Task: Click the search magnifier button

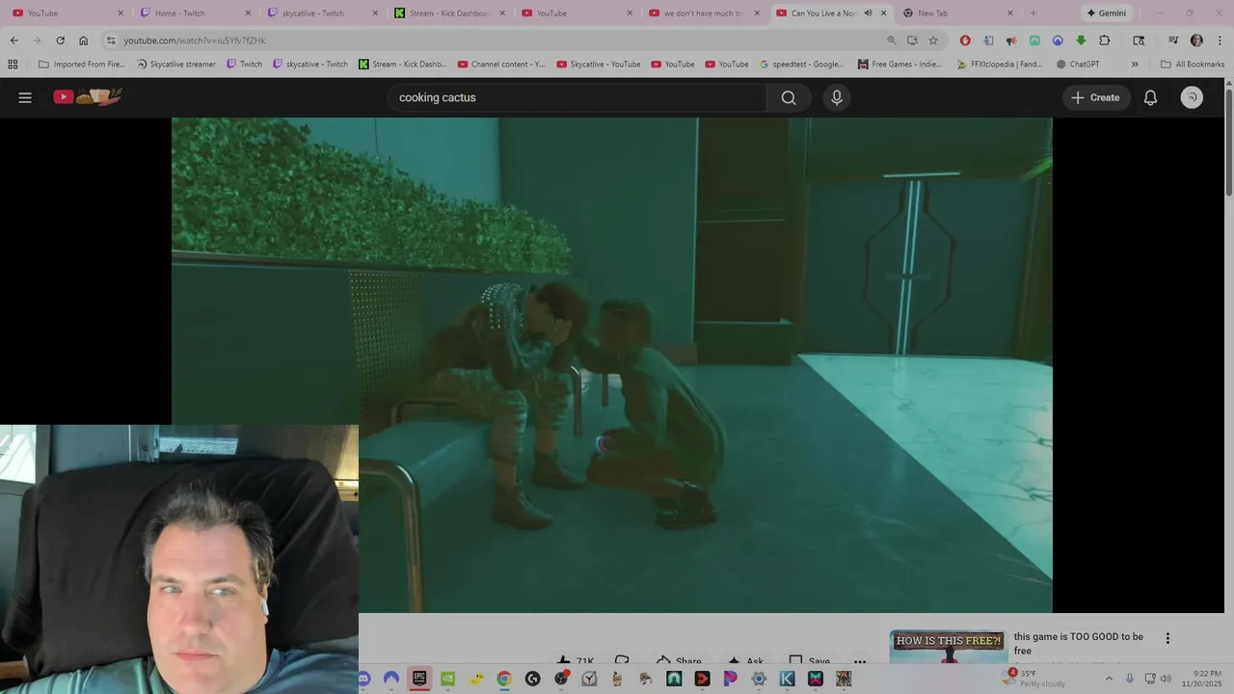Action: 789,97
